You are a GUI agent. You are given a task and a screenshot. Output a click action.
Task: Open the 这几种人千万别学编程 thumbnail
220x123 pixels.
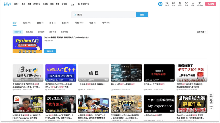[159, 73]
